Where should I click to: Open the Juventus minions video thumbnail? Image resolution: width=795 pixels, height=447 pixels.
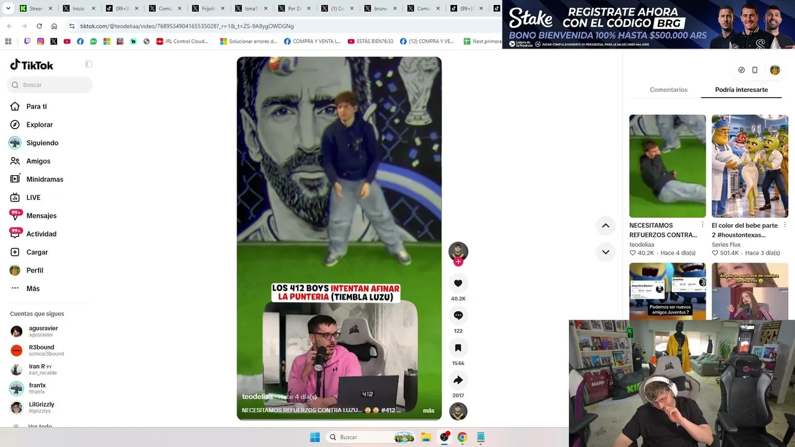tap(668, 291)
